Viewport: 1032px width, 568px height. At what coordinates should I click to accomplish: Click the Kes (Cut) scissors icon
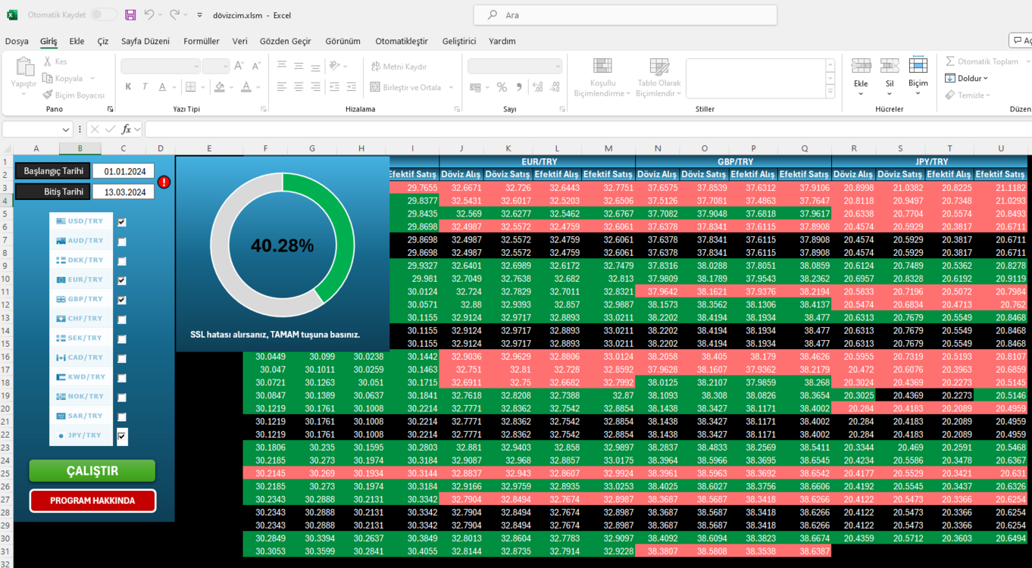48,61
